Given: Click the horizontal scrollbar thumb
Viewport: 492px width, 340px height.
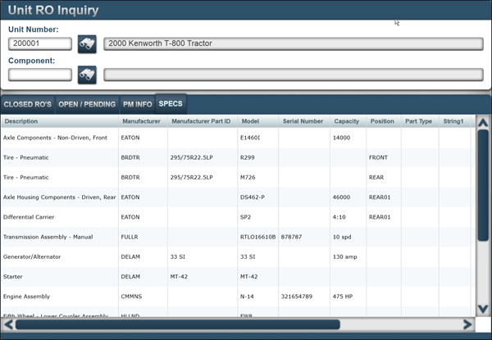Looking at the screenshot, I should (x=176, y=324).
